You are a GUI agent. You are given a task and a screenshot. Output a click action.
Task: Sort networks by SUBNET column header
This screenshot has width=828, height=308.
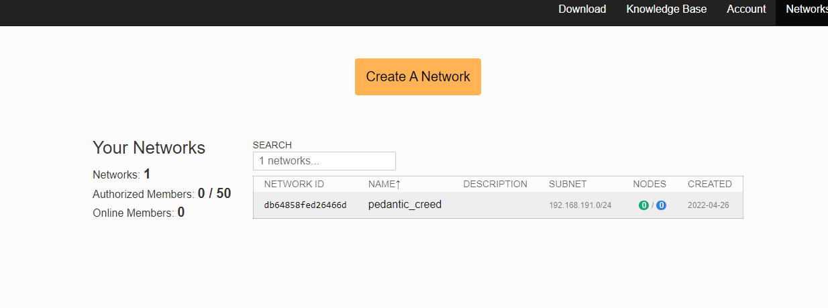pyautogui.click(x=568, y=184)
